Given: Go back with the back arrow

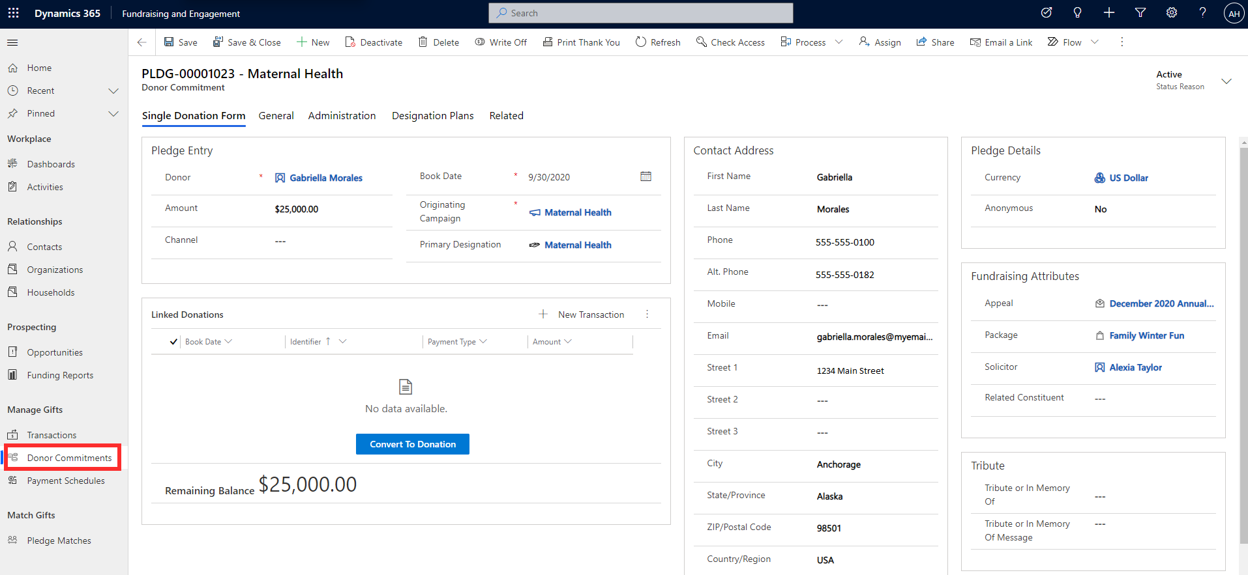Looking at the screenshot, I should [141, 42].
